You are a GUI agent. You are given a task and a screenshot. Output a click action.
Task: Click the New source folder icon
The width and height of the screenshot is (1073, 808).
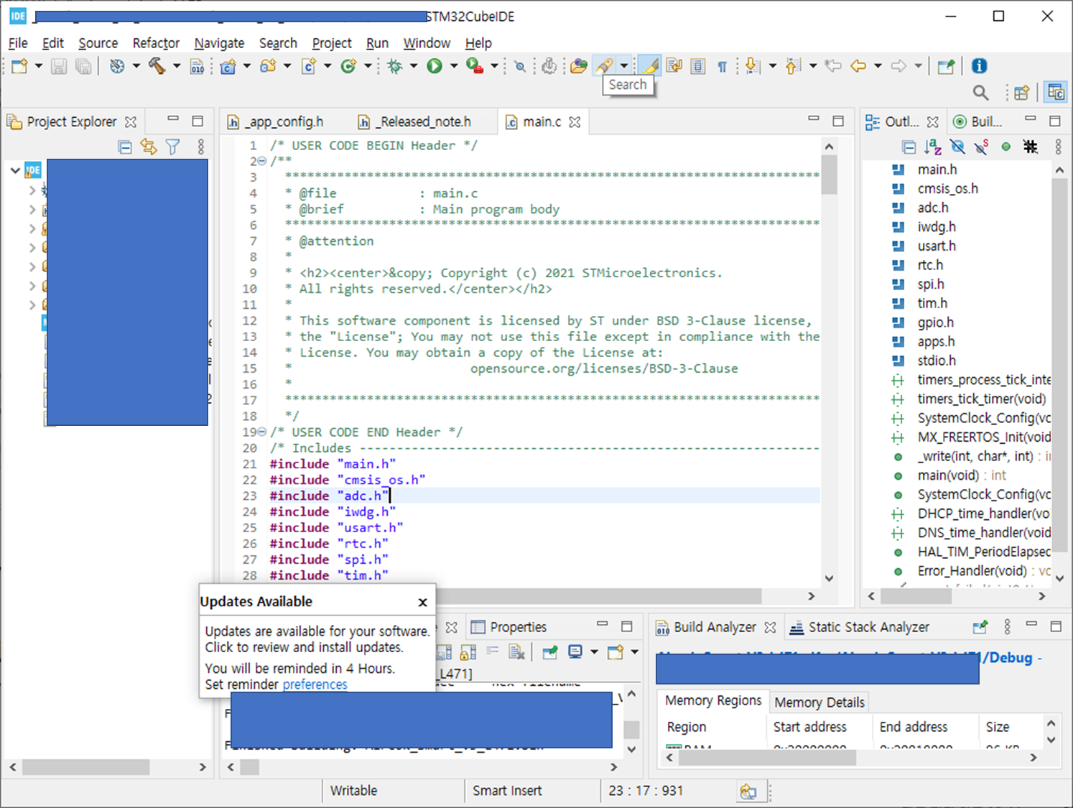pyautogui.click(x=269, y=66)
